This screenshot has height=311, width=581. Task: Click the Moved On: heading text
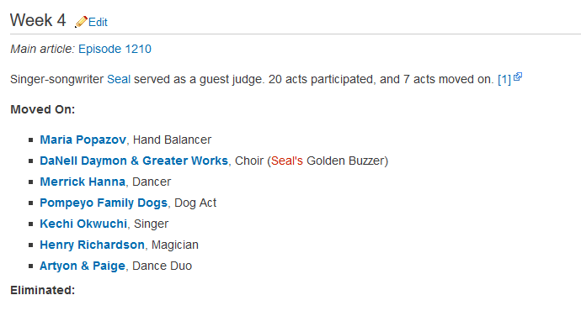43,109
